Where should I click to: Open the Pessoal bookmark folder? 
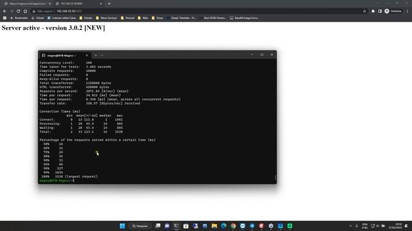tap(127, 18)
